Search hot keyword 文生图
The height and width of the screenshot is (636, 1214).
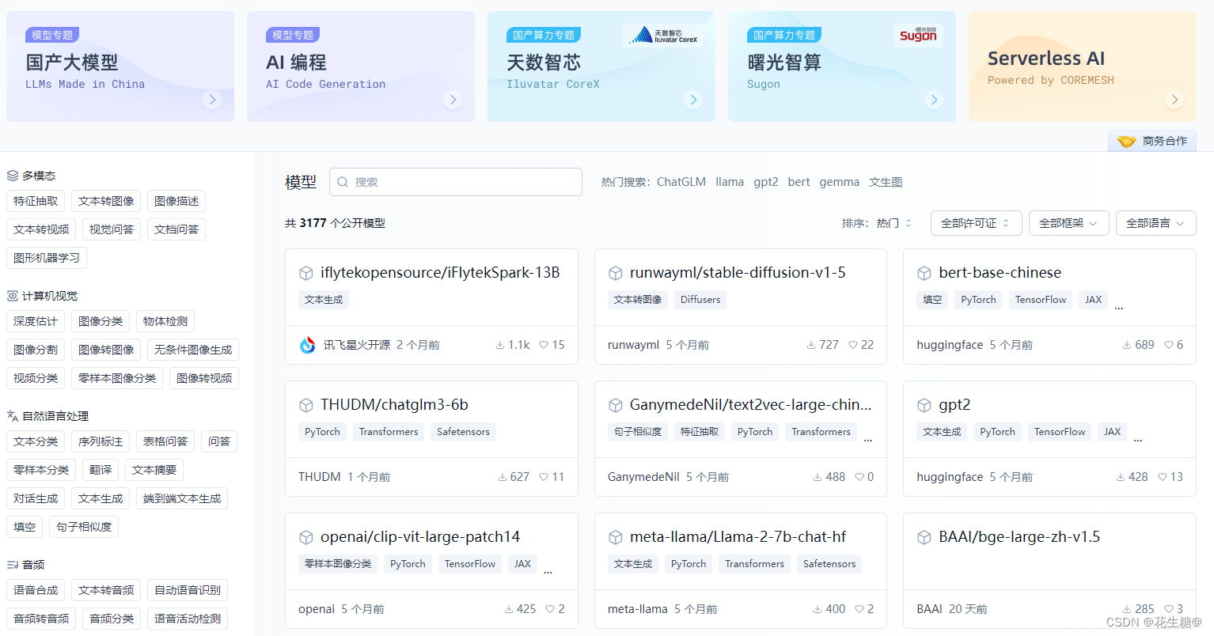pyautogui.click(x=886, y=182)
